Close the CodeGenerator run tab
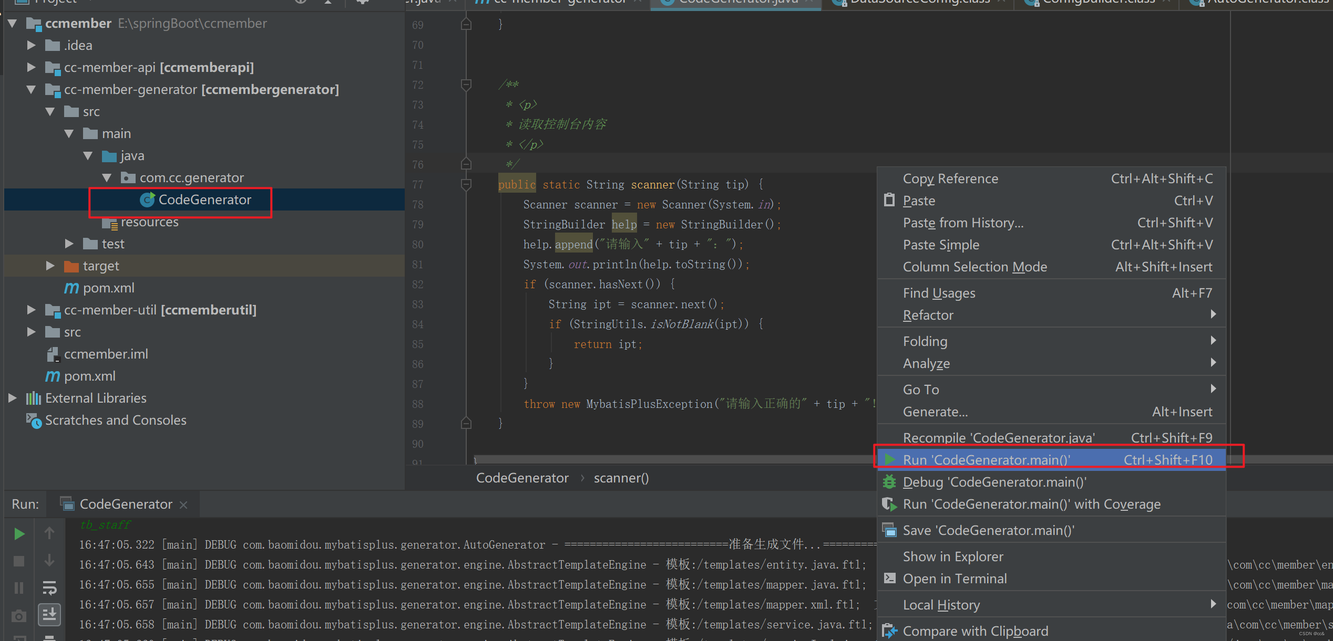The image size is (1333, 641). pos(183,505)
